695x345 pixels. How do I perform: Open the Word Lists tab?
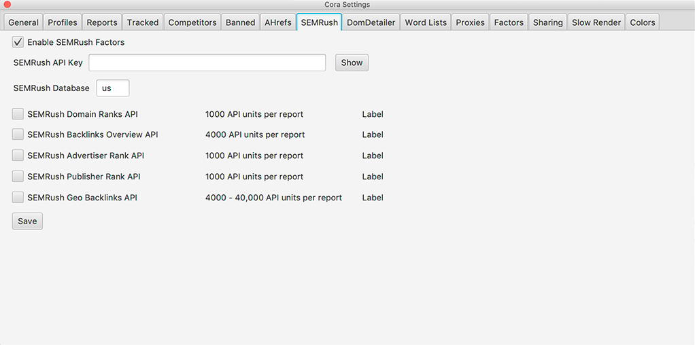(426, 22)
